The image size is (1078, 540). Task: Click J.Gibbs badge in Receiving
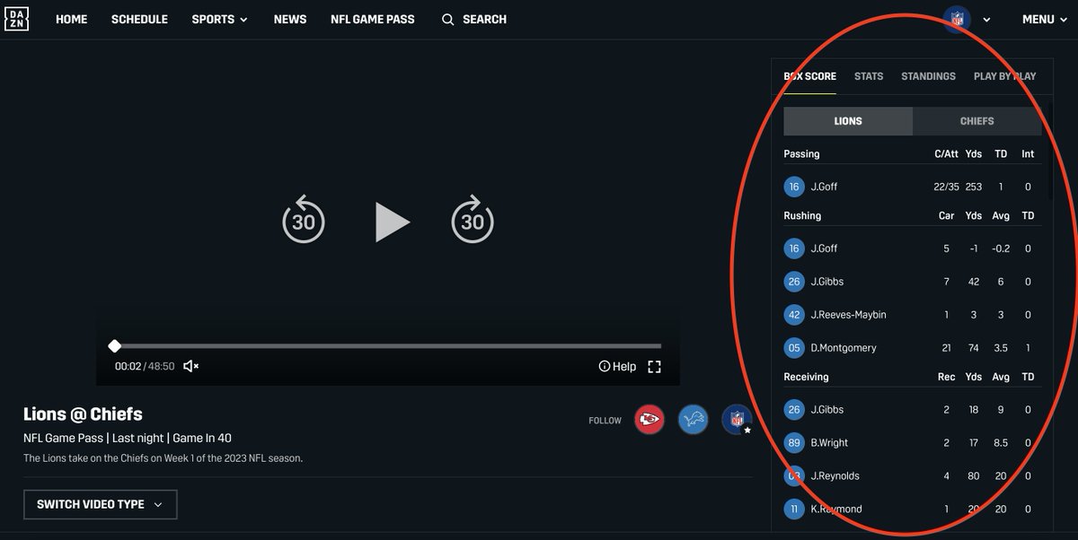(x=793, y=410)
